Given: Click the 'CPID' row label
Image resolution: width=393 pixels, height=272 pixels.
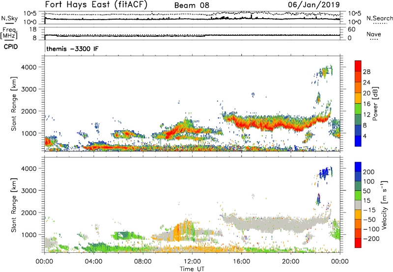Looking at the screenshot, I should tap(11, 47).
